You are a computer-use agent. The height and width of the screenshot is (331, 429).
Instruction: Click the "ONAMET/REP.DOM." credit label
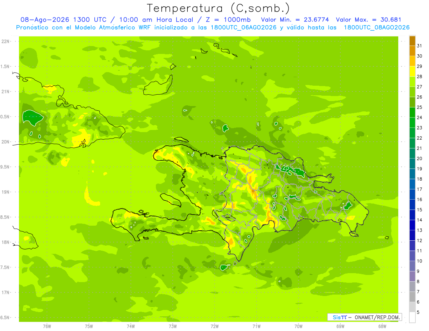pyautogui.click(x=378, y=317)
